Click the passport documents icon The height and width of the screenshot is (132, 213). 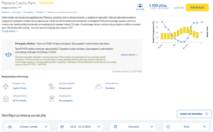(52, 99)
